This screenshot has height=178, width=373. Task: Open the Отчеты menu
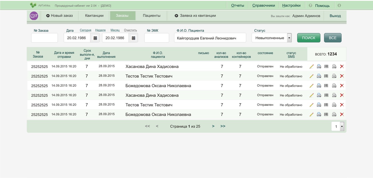238,5
